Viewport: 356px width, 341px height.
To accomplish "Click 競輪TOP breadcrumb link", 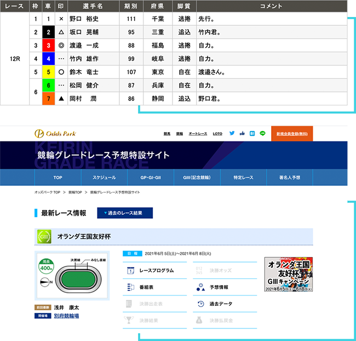I will pyautogui.click(x=76, y=192).
